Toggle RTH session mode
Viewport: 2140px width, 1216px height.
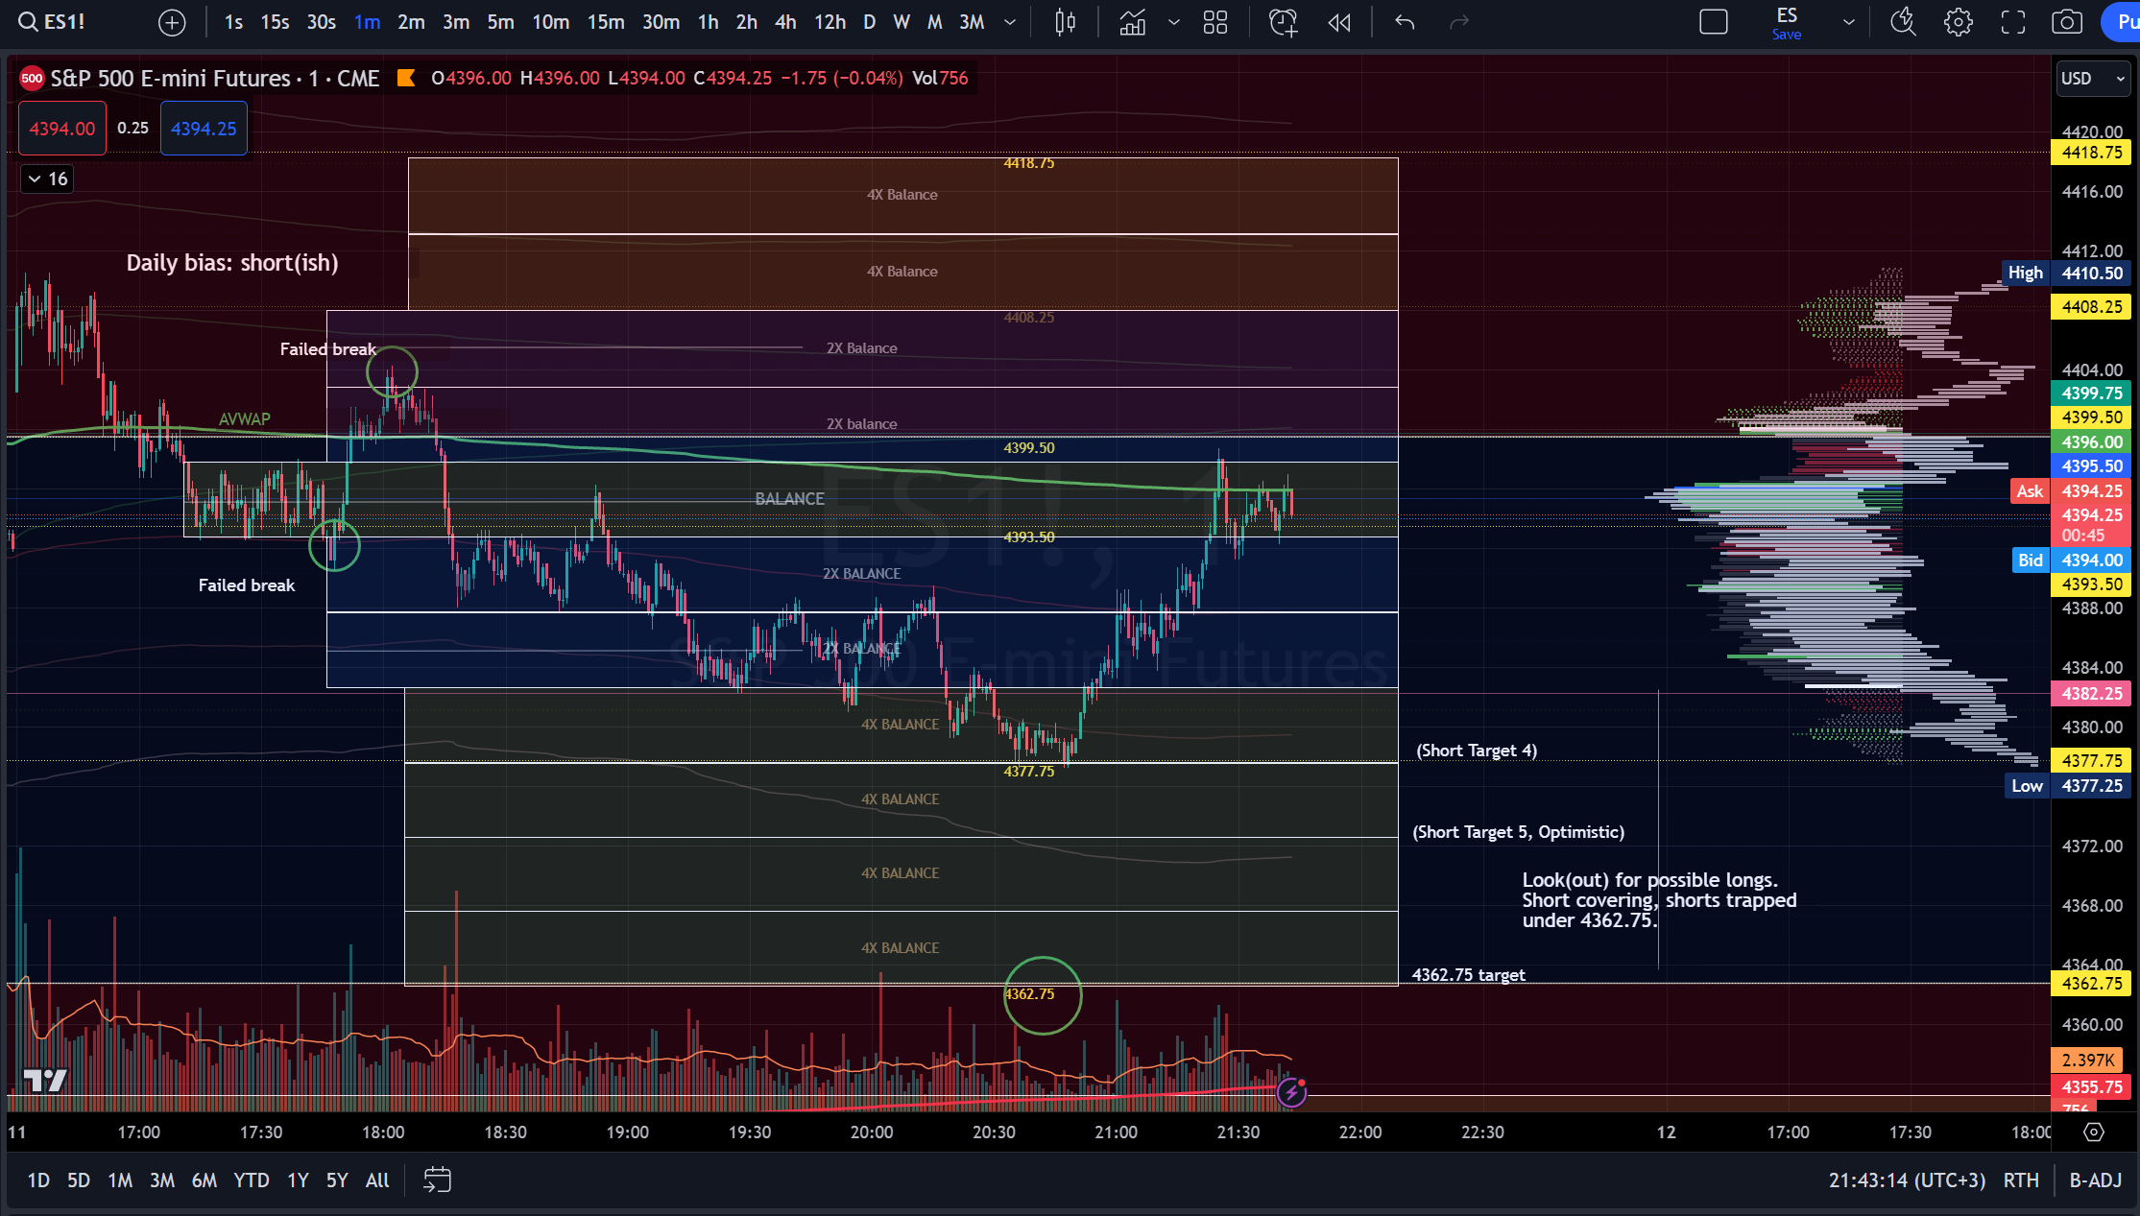(x=2021, y=1180)
